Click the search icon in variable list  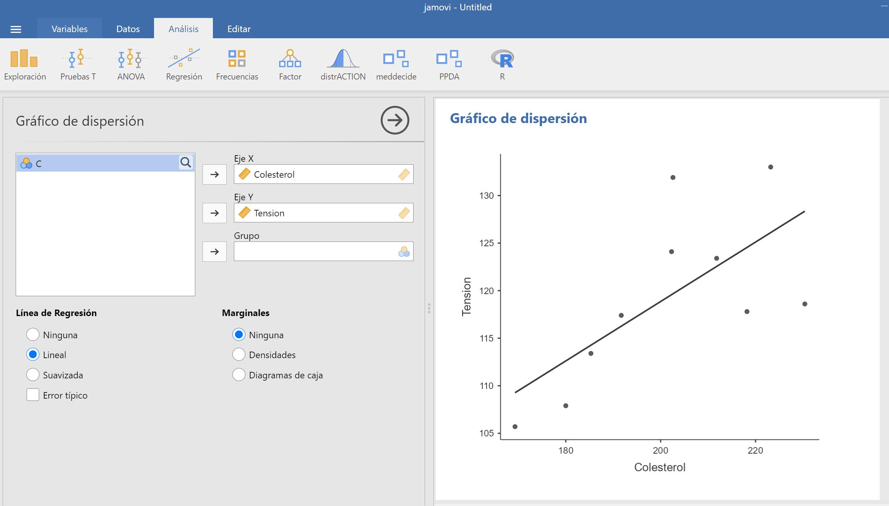click(186, 163)
